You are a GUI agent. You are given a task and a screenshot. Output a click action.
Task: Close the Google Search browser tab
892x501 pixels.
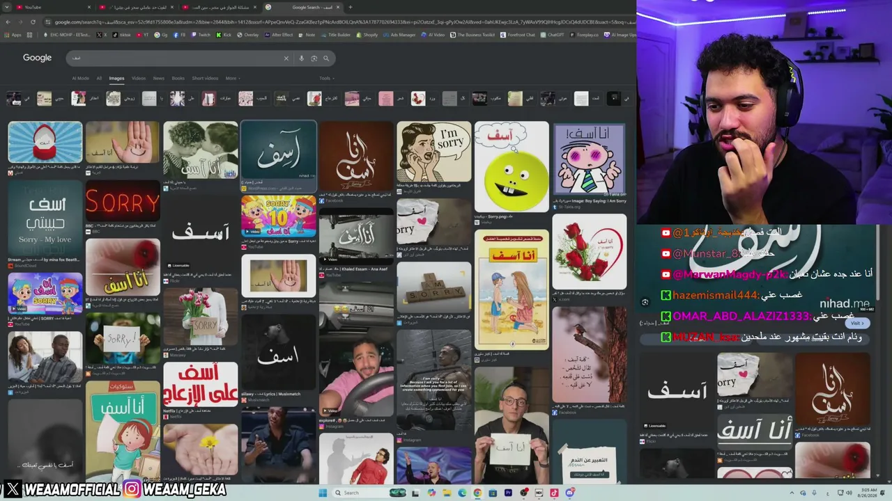(338, 7)
